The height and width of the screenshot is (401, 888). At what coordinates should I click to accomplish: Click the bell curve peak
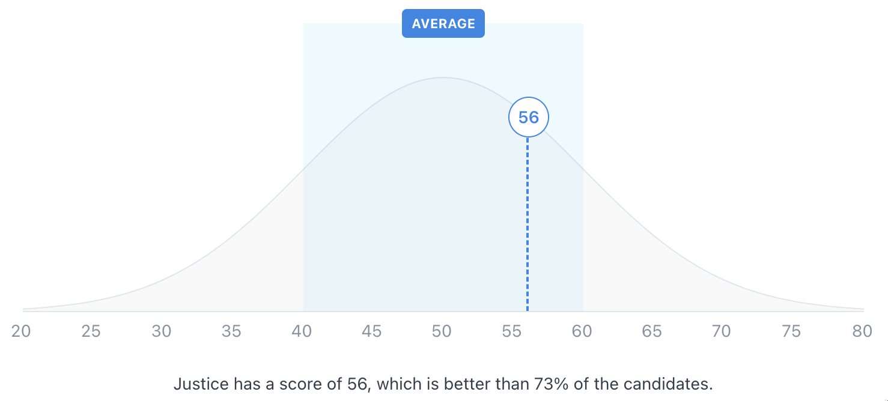coord(443,78)
